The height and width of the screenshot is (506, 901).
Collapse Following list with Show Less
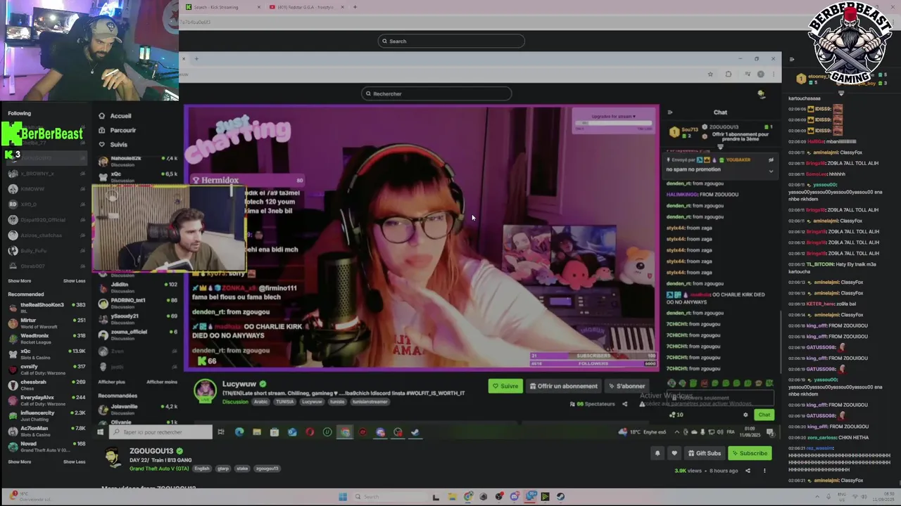[x=74, y=281]
